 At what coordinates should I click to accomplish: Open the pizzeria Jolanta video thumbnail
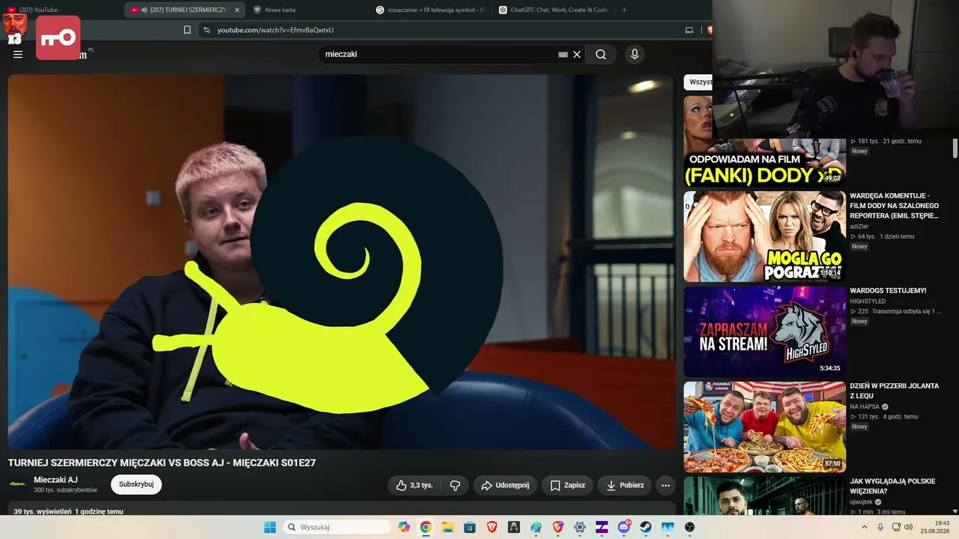(764, 427)
